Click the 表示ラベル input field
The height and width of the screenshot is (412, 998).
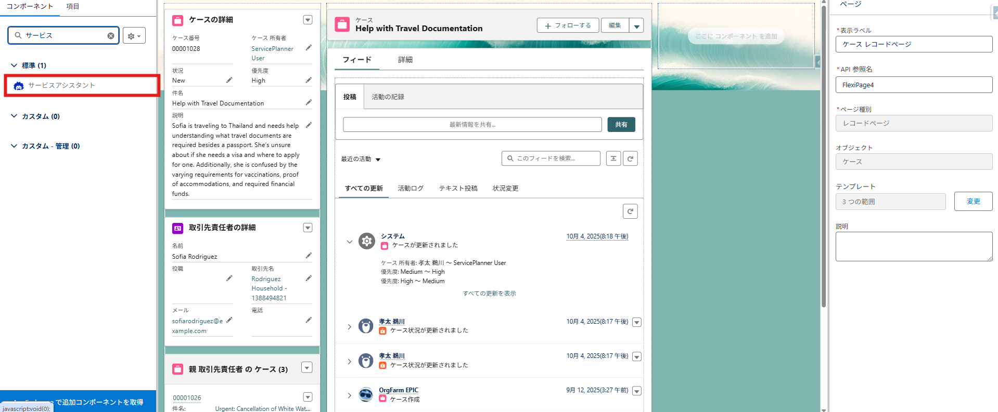click(x=914, y=44)
